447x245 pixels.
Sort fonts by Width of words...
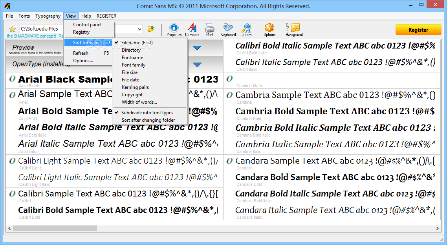point(150,102)
